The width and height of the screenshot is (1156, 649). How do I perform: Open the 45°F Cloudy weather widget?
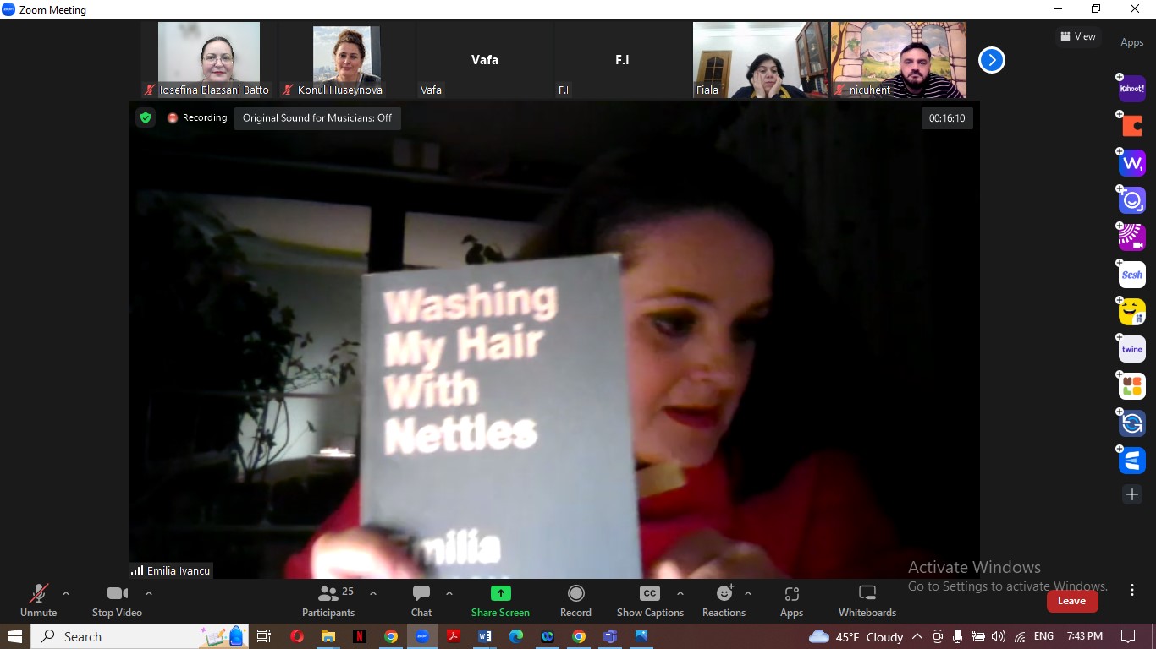click(856, 636)
